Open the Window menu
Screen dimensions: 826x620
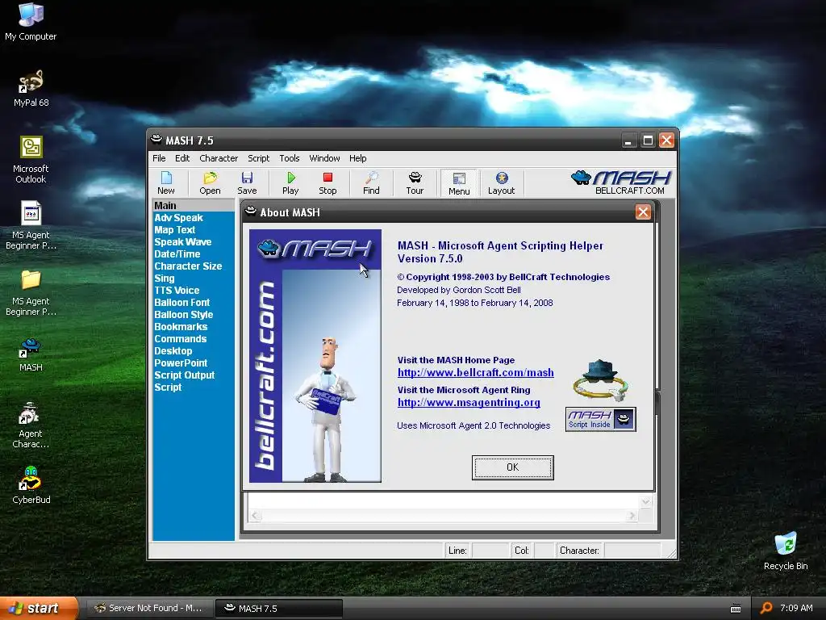point(324,158)
